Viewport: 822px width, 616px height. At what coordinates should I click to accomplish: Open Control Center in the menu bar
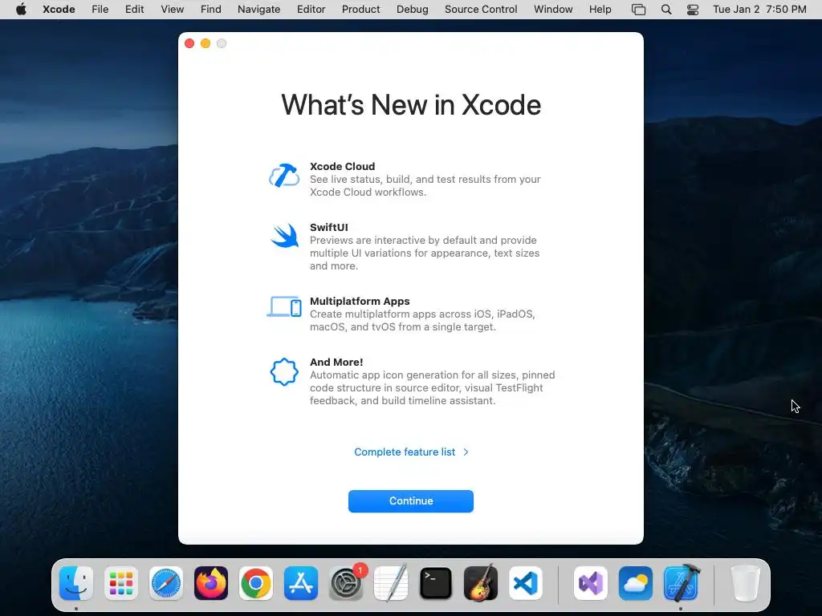pos(693,10)
